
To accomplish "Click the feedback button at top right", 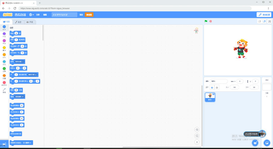I will (x=264, y=15).
